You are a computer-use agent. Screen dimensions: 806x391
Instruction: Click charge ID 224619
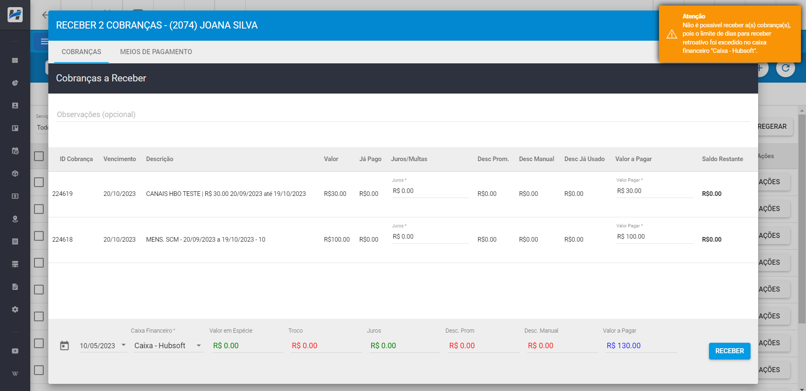[63, 194]
